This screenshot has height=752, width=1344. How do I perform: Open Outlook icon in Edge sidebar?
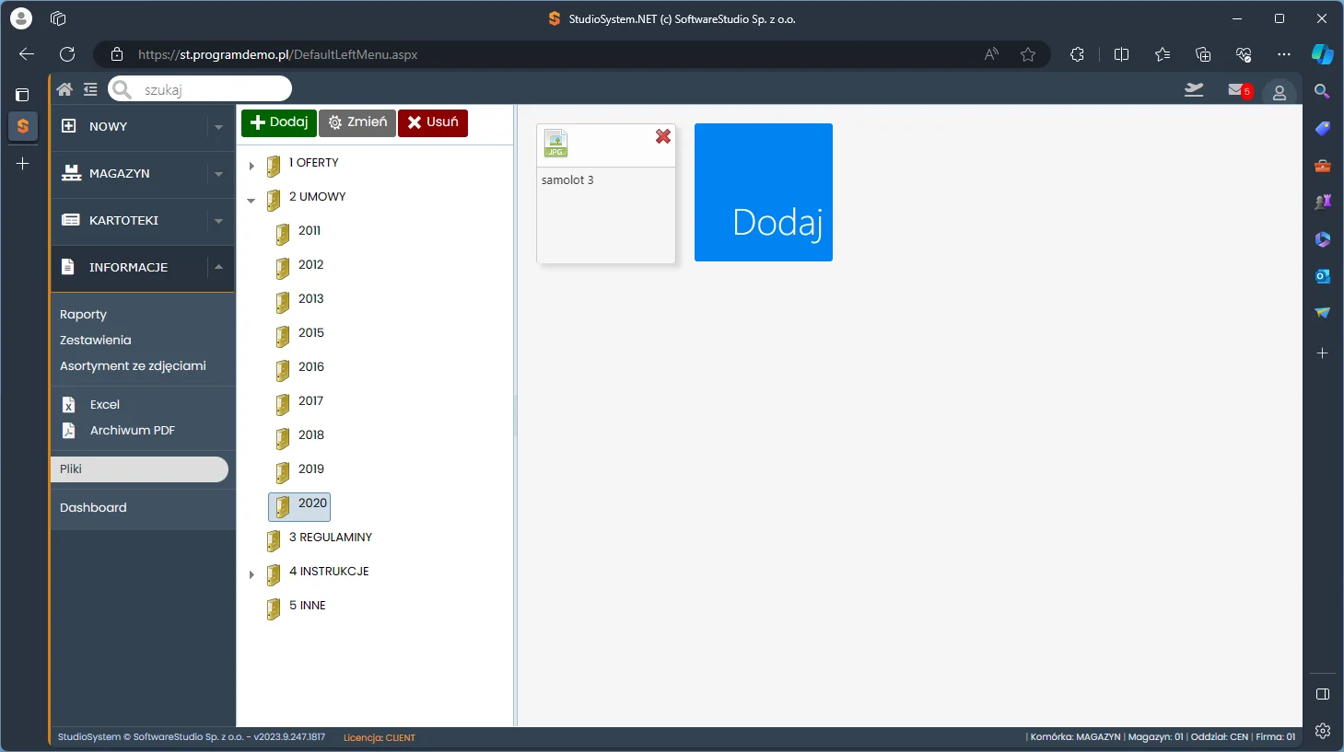tap(1323, 276)
